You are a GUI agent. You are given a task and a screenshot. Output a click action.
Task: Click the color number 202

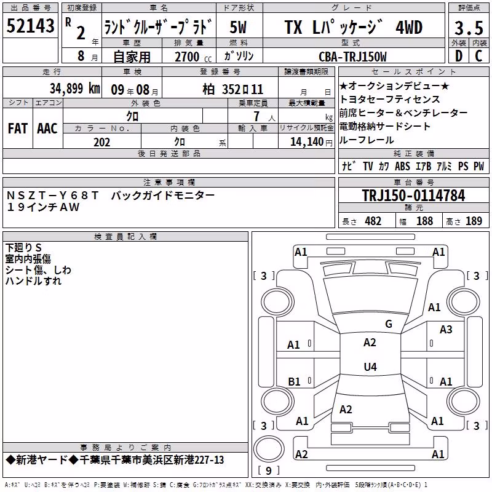(x=101, y=142)
